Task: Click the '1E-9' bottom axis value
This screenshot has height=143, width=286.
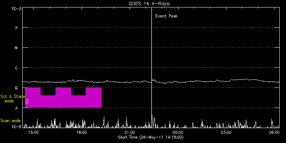Action: click(x=16, y=127)
